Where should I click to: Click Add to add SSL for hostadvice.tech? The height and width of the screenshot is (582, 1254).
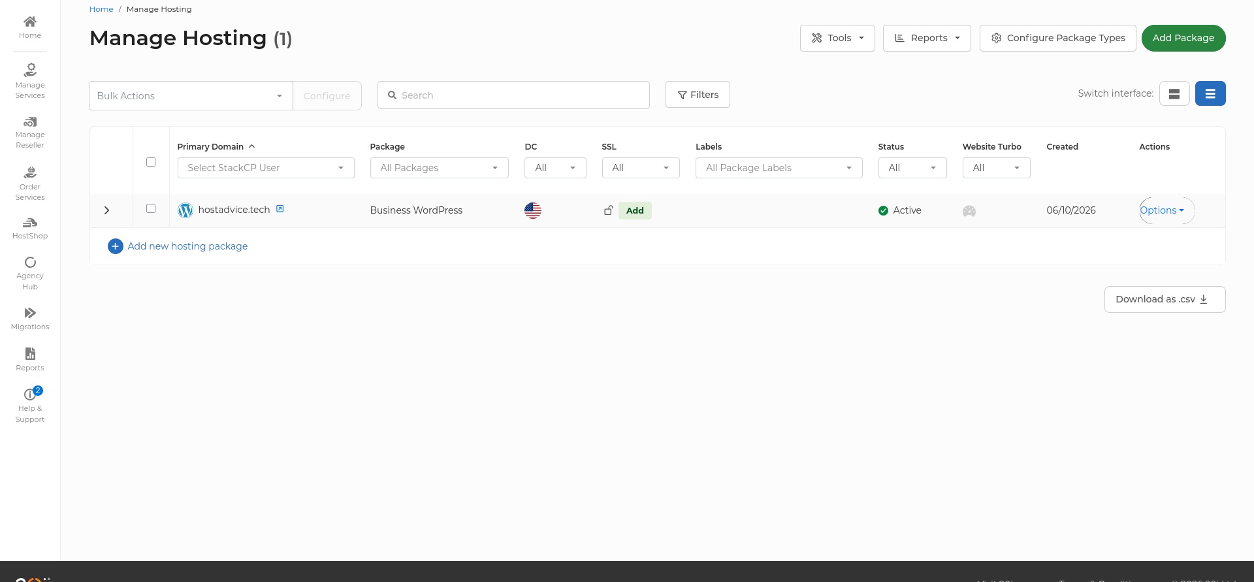(x=635, y=210)
